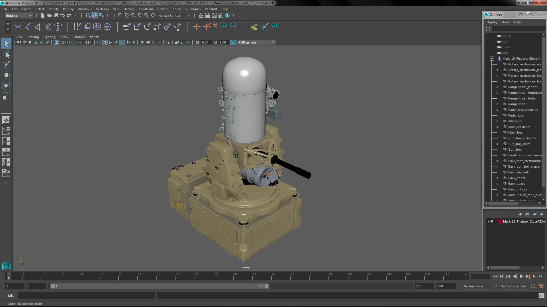547x307 pixels.
Task: Open the Outliner Display menu
Action: [x=492, y=22]
